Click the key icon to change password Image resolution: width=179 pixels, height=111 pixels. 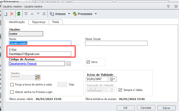38,77
